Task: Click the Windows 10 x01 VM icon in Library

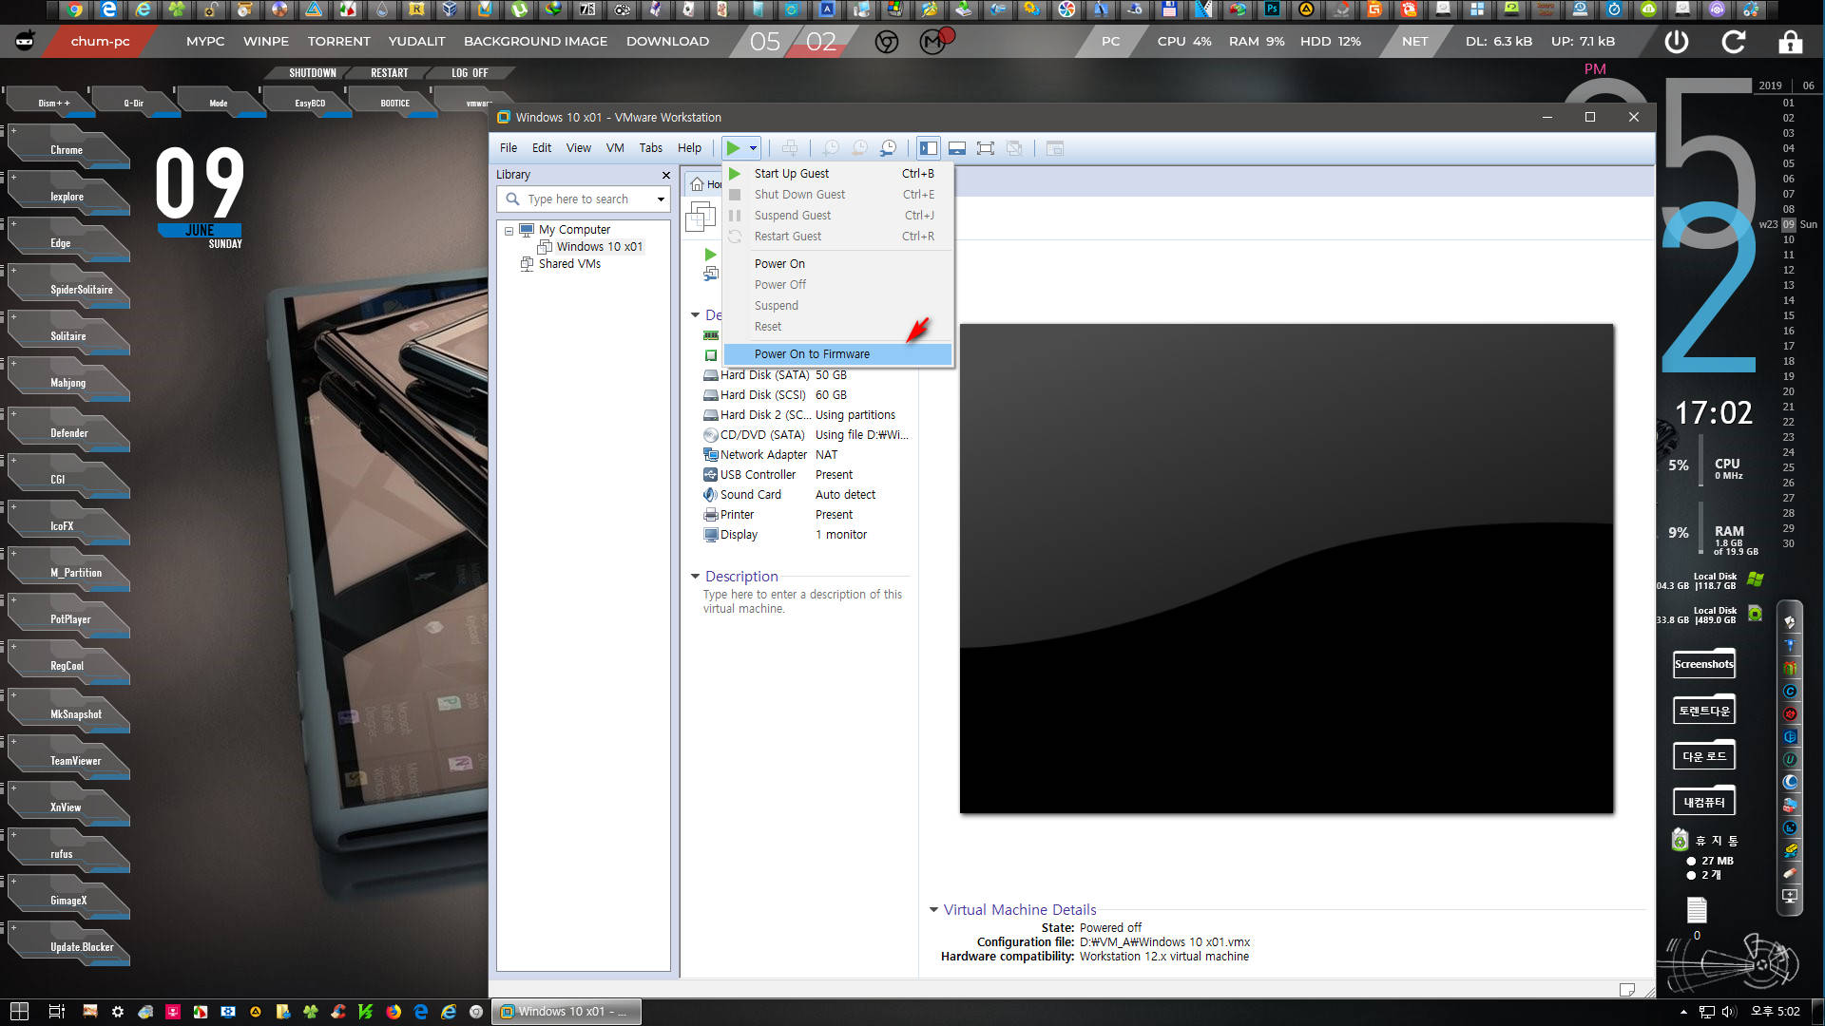Action: 545,247
